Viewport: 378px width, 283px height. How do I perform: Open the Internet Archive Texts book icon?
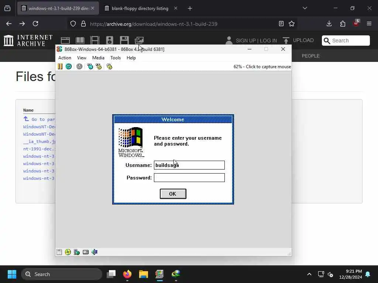coord(80,40)
